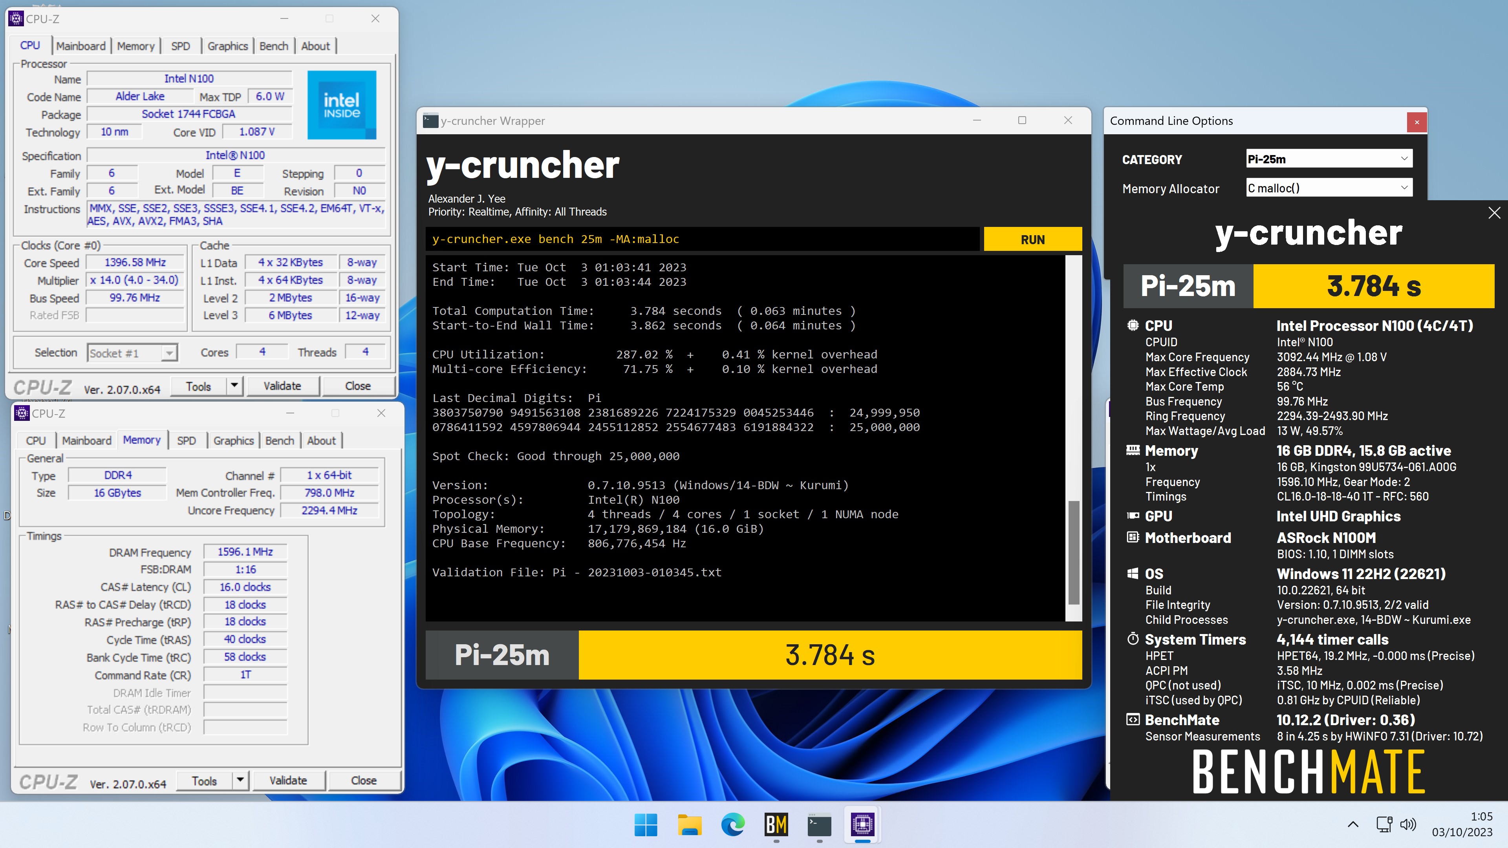Click taskbar clock showing 1:05
Image resolution: width=1508 pixels, height=848 pixels.
(x=1462, y=824)
